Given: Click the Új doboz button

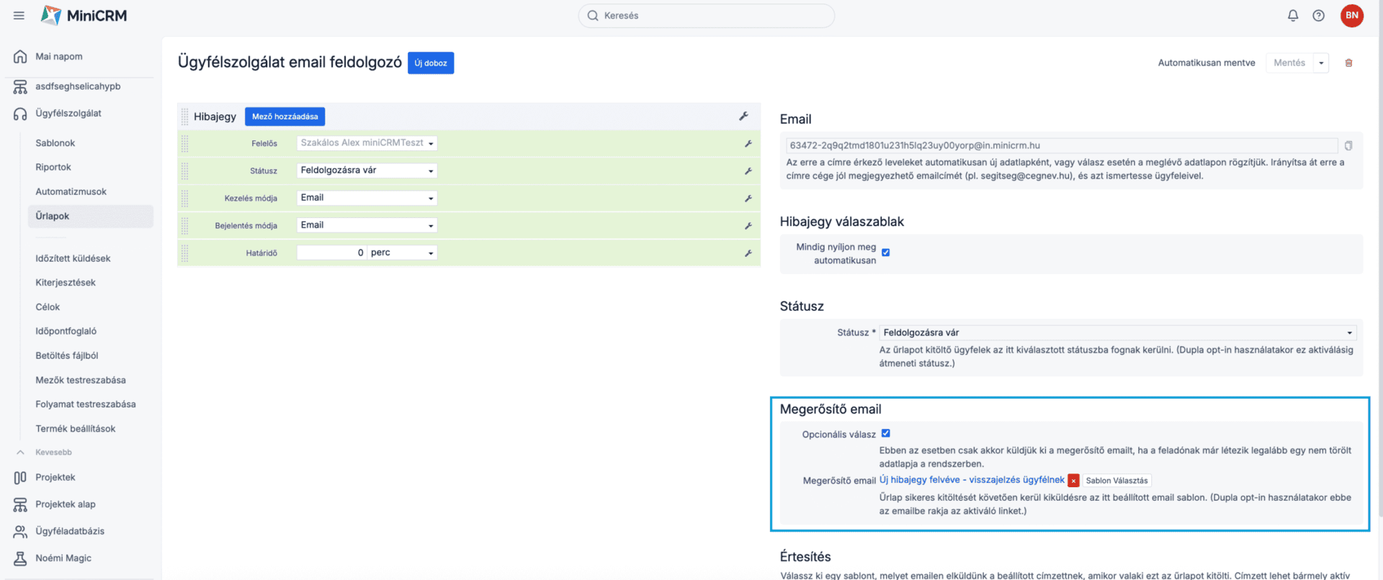Looking at the screenshot, I should tap(431, 63).
